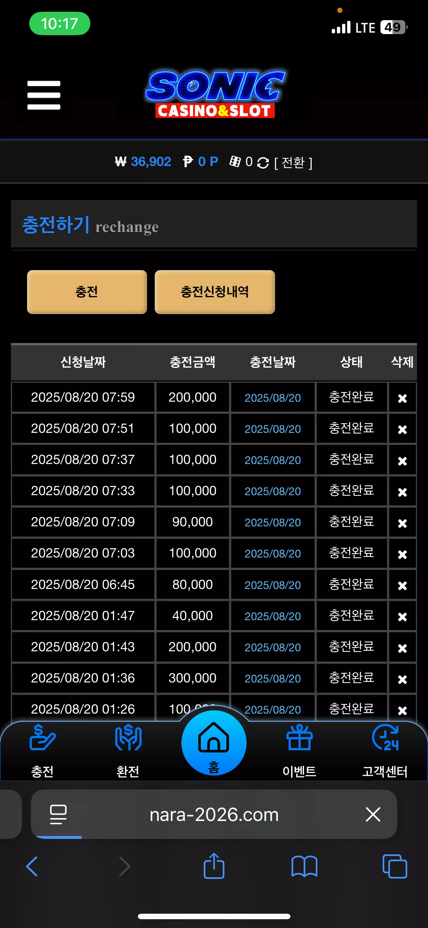Open the Safari share sheet icon
This screenshot has height=928, width=428.
tap(214, 866)
